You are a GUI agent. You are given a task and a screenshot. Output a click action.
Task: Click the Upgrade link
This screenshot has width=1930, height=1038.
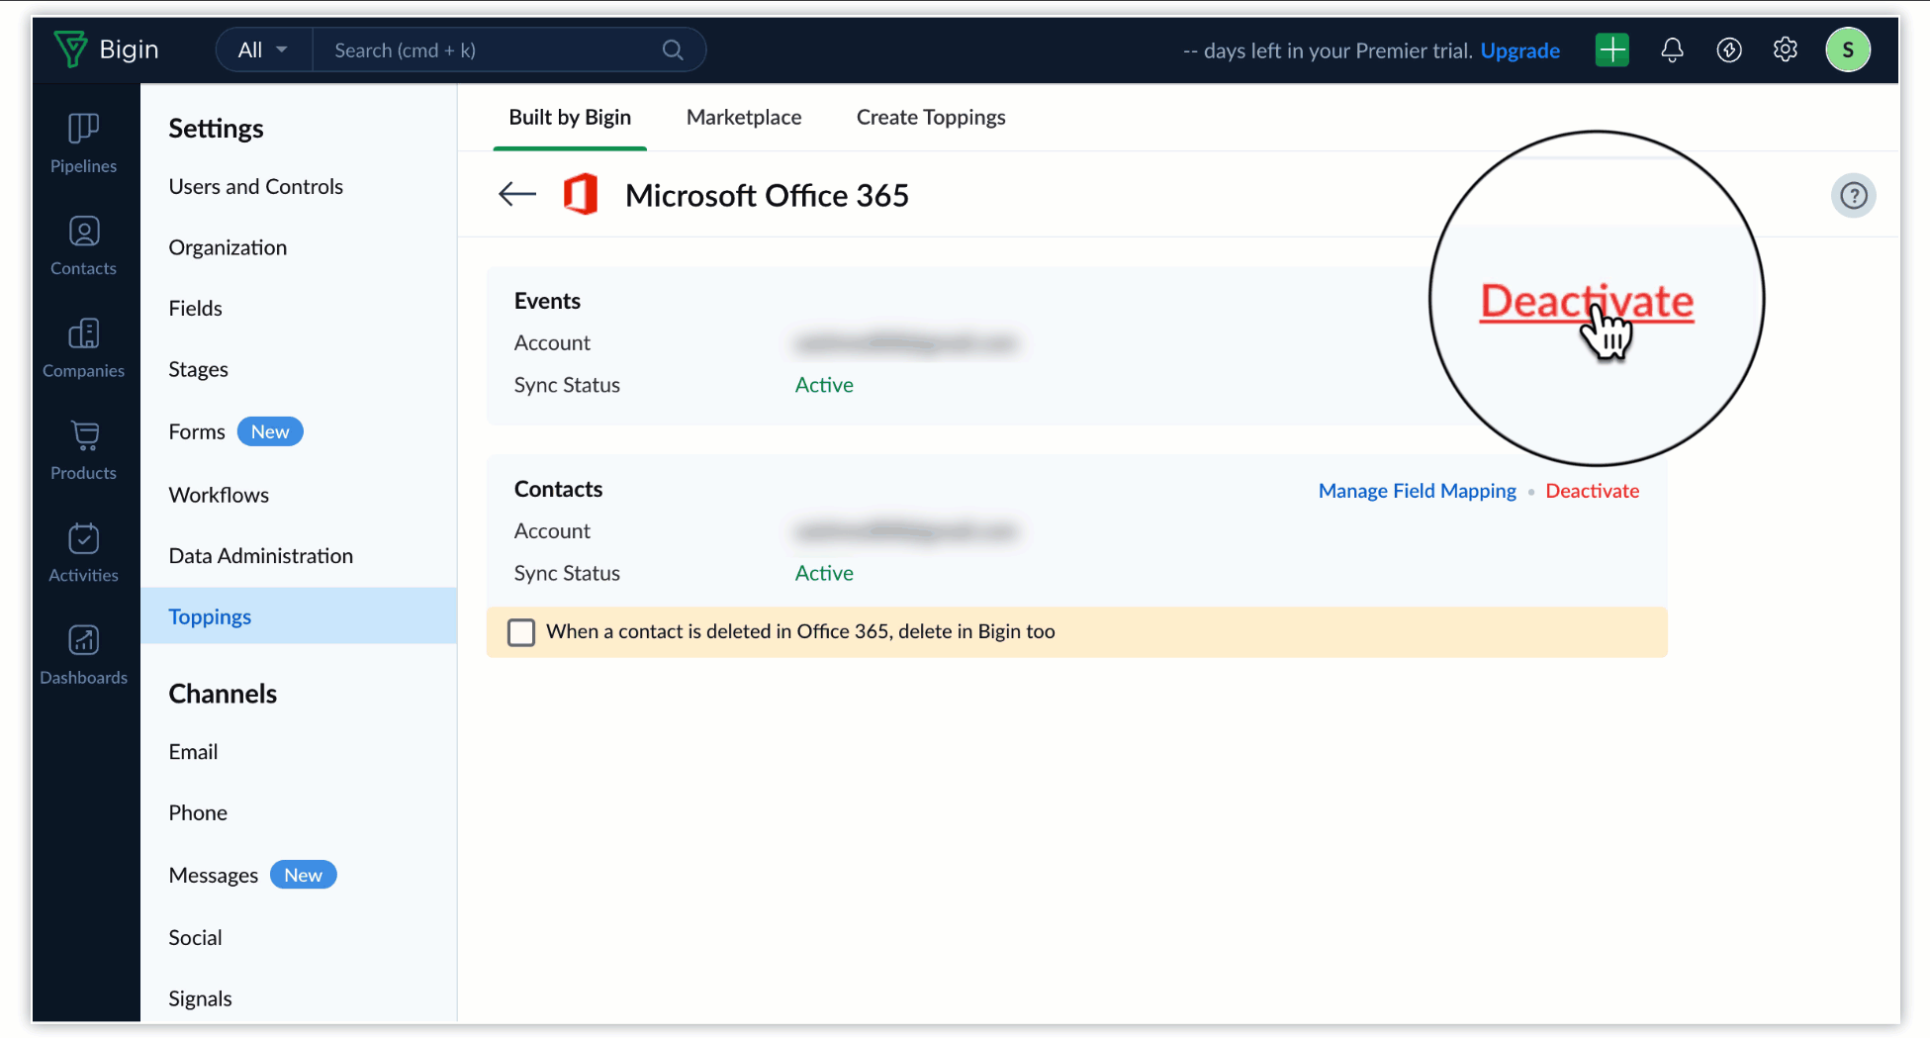tap(1519, 50)
